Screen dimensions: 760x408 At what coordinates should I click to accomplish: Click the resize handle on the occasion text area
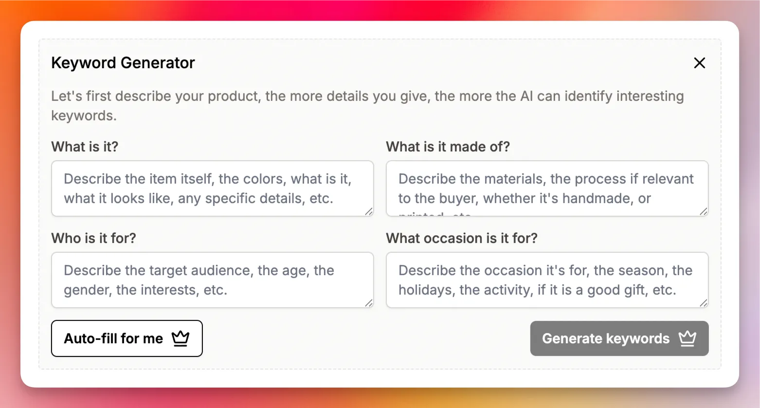pos(704,303)
